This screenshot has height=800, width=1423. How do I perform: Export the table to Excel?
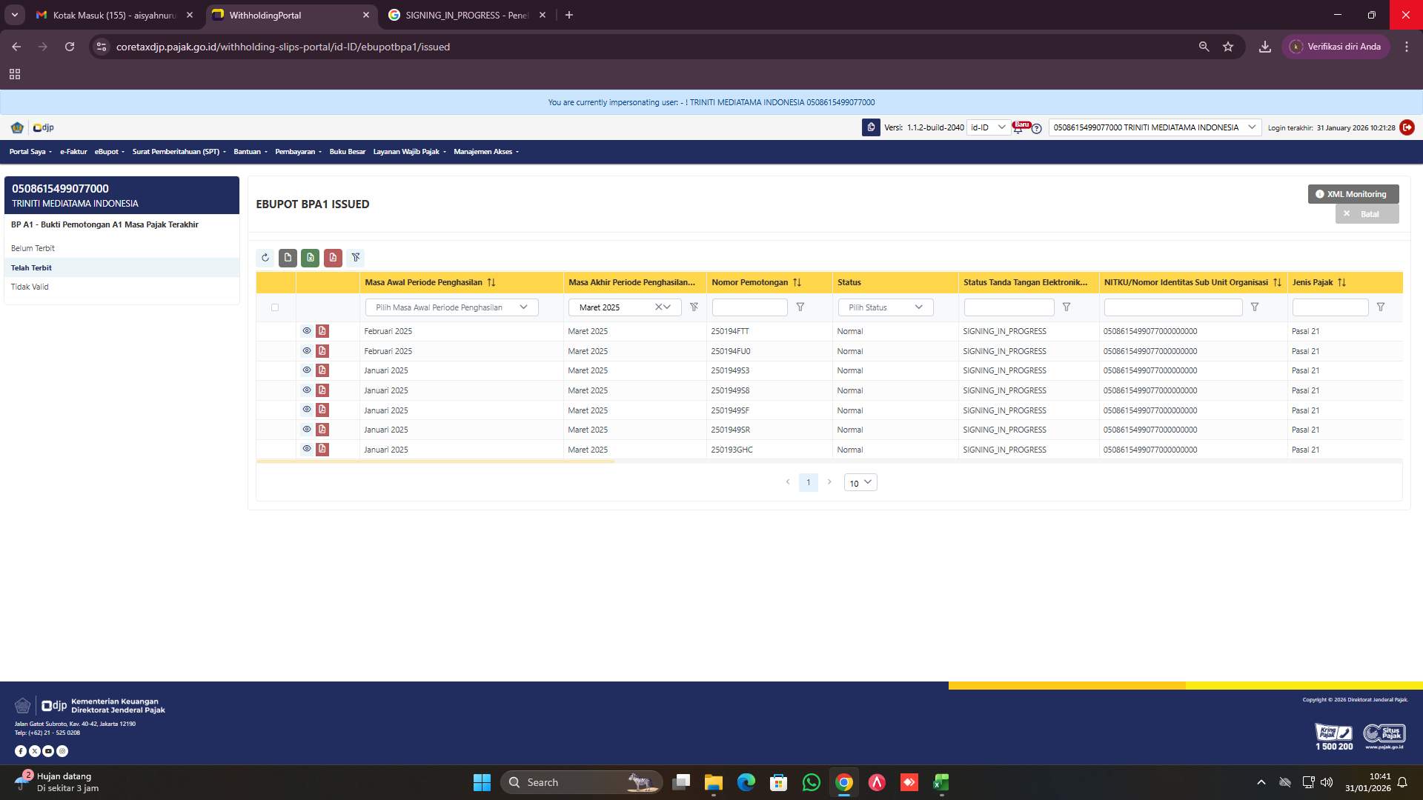pyautogui.click(x=311, y=258)
